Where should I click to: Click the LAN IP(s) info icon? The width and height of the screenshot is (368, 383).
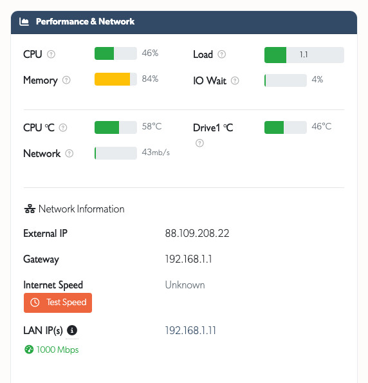(x=72, y=330)
